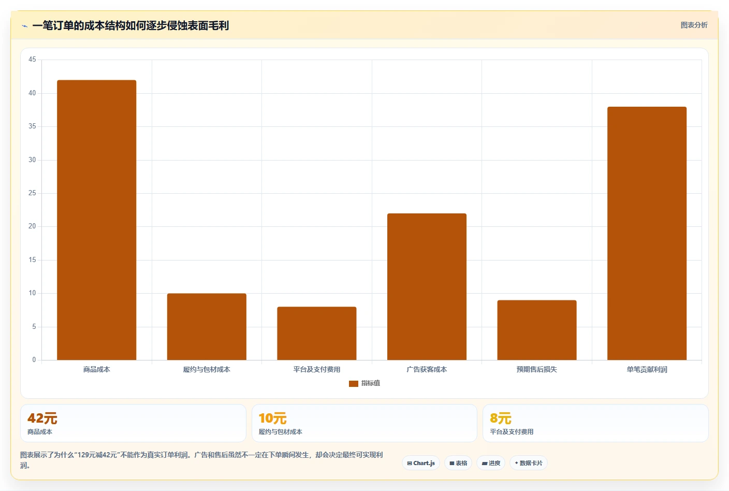Viewport: 729px width, 491px height.
Task: Open the 10元 履约与包材成本 data card
Action: pyautogui.click(x=364, y=423)
